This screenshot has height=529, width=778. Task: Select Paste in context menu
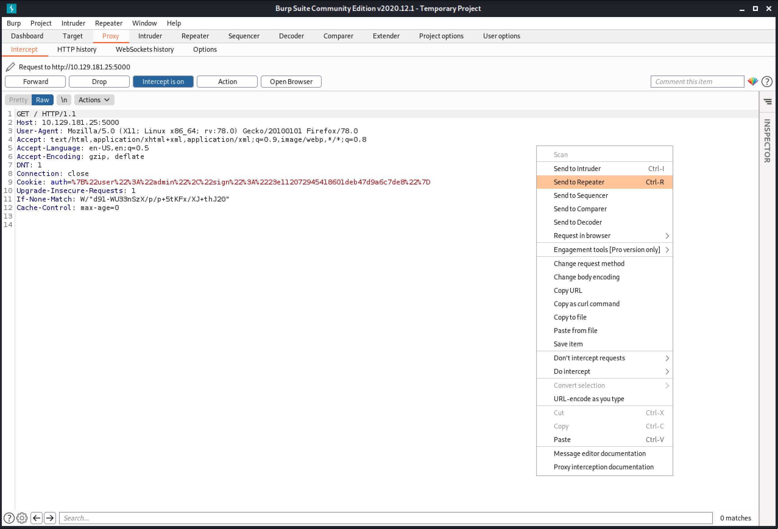pos(604,440)
